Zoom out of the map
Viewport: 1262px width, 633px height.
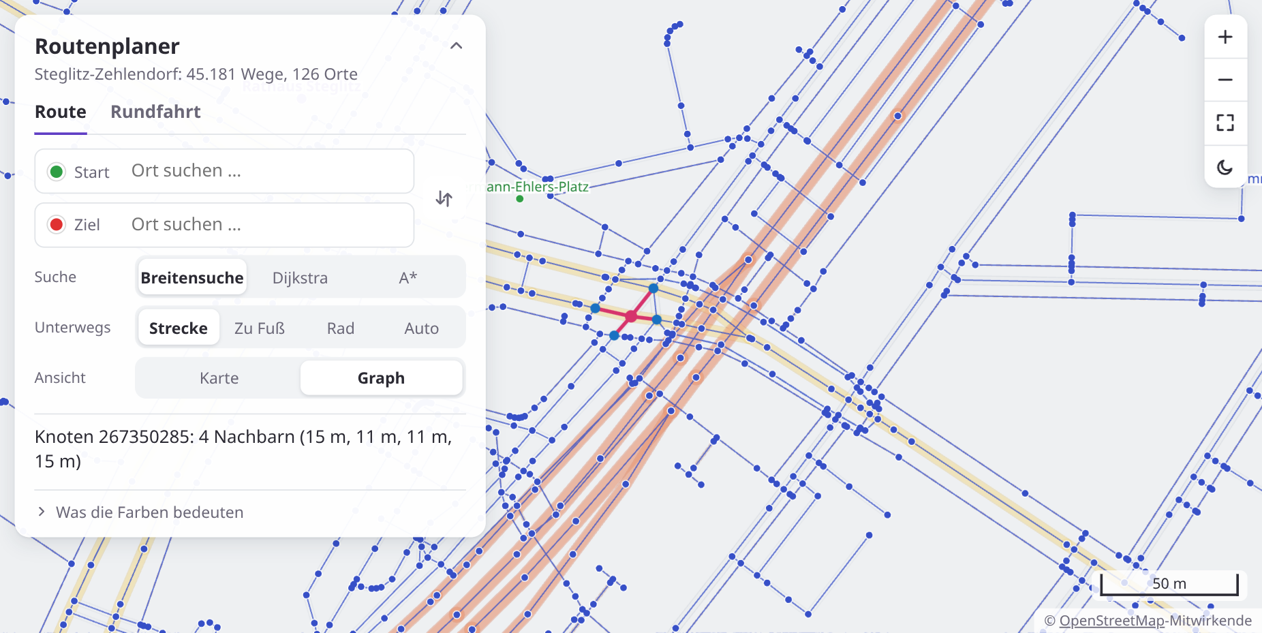tap(1225, 80)
